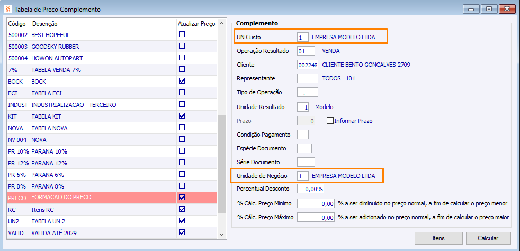Viewport: 520px width, 251px height.
Task: Click code cell 500002
Action: (x=19, y=35)
